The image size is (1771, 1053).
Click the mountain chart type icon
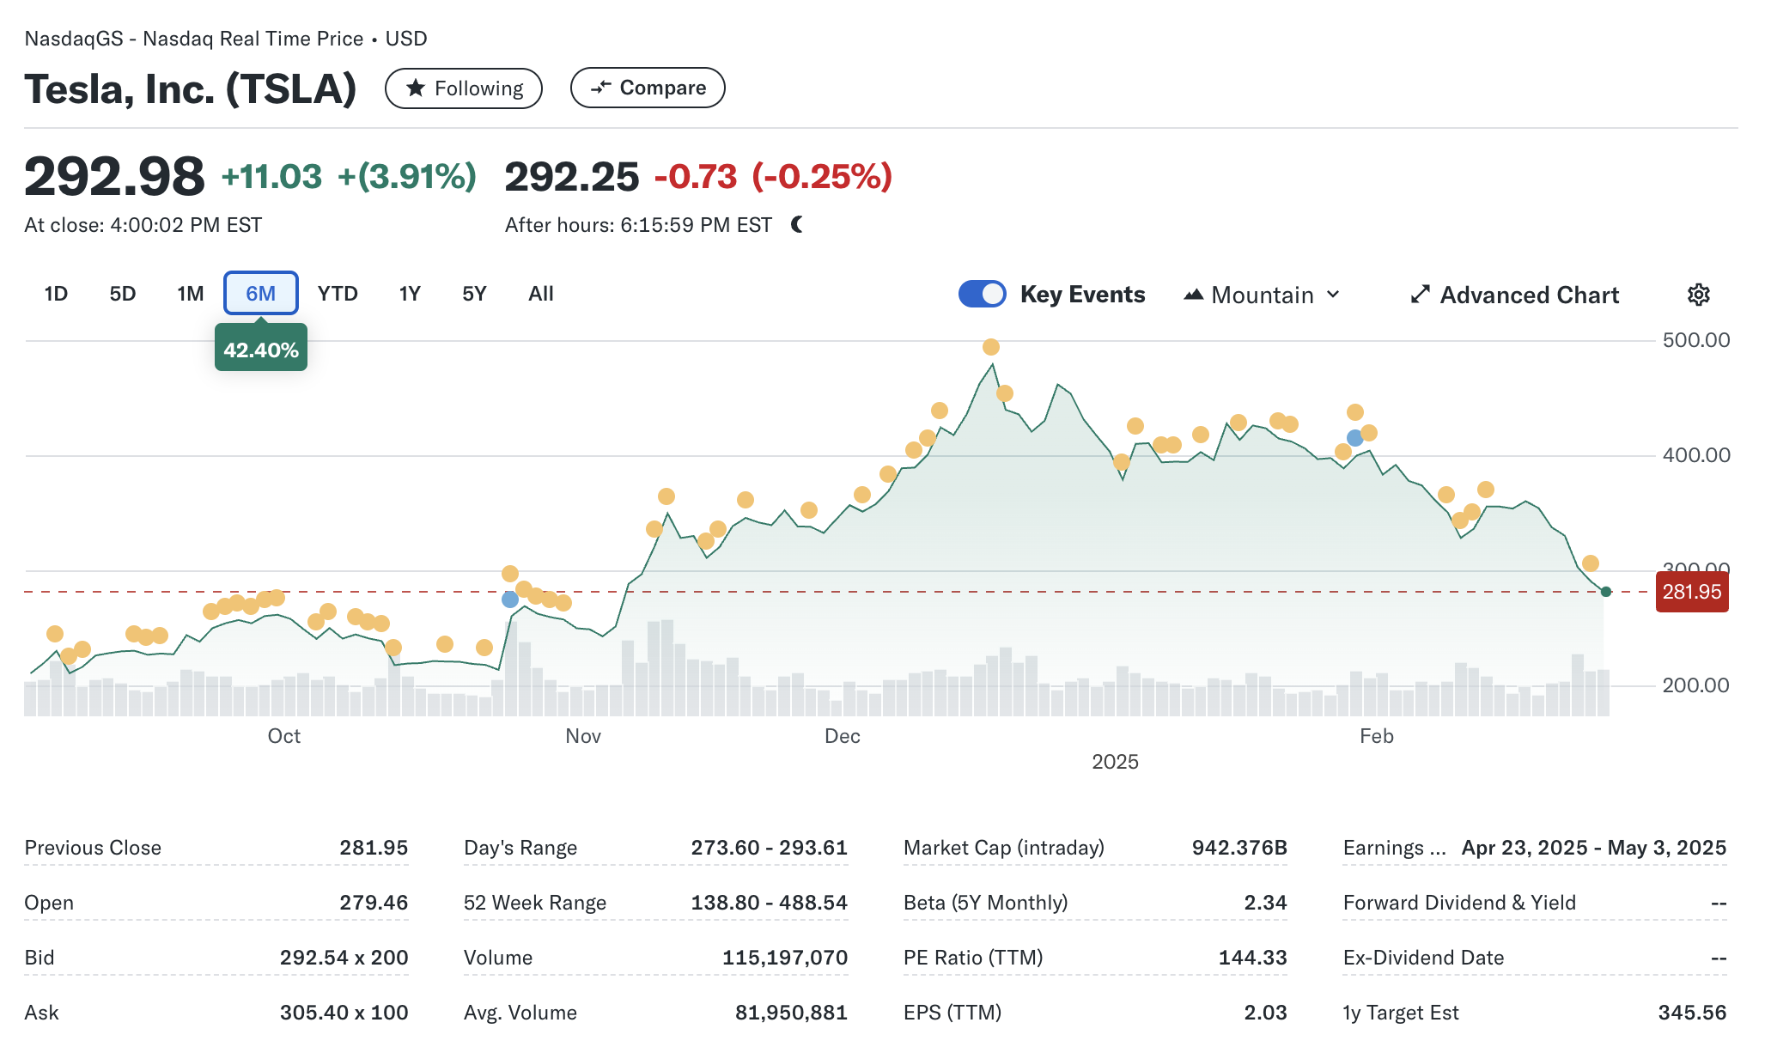pyautogui.click(x=1193, y=295)
